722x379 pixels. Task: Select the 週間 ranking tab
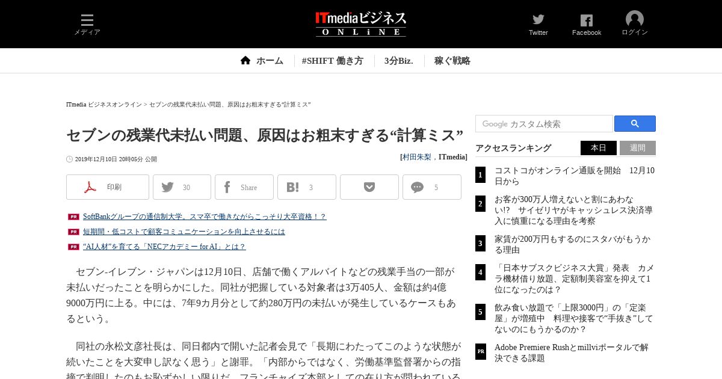click(638, 148)
